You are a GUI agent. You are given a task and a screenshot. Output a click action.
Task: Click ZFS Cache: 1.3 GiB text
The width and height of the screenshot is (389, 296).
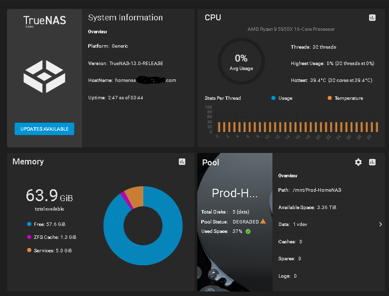pos(55,237)
